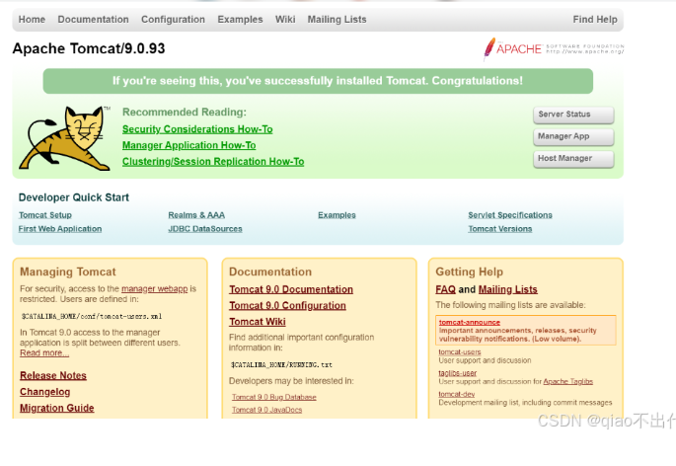Open Documentation in the top nav
Viewport: 676px width, 466px height.
[x=93, y=20]
